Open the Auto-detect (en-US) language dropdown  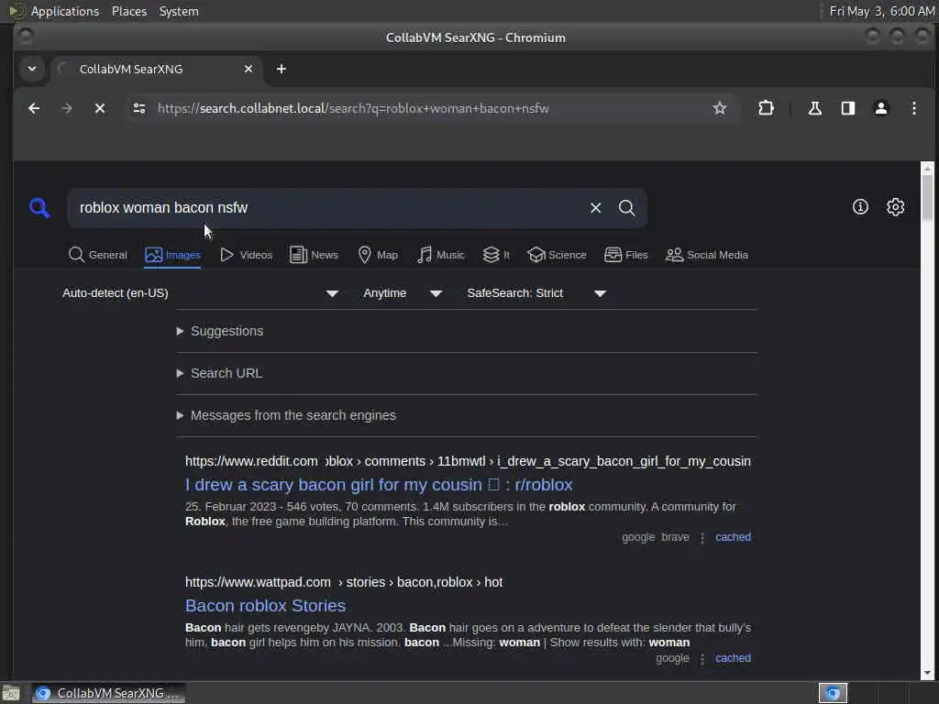[201, 293]
